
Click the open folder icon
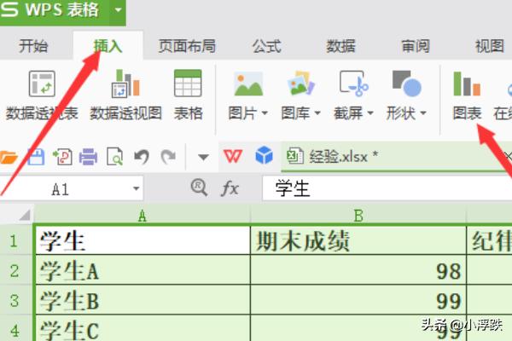[x=9, y=157]
